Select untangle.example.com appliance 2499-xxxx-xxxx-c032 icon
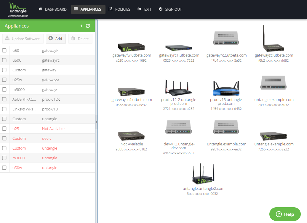The image size is (307, 223). pos(273,83)
